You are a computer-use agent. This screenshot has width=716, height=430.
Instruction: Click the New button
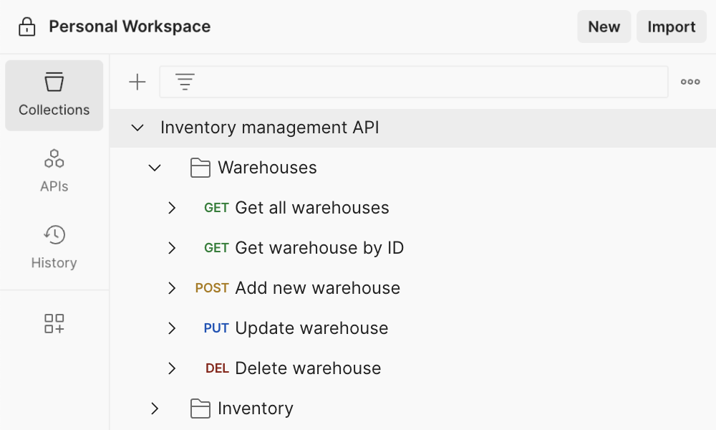604,27
